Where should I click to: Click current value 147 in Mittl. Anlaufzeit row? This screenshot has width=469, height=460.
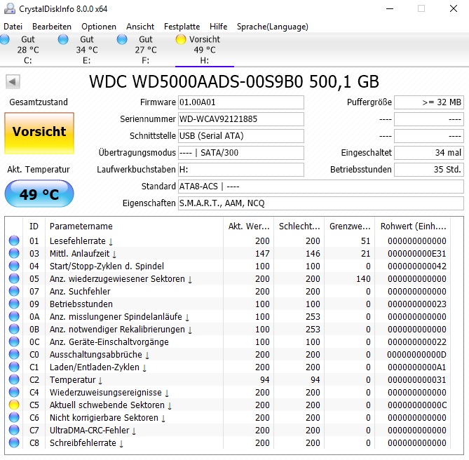262,253
